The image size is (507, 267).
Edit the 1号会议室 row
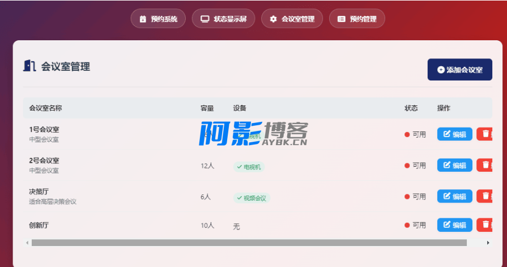point(454,134)
